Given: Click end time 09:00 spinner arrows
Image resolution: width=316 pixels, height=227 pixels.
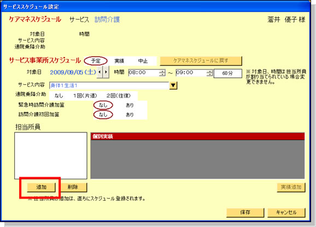Looking at the screenshot, I should tap(209, 73).
